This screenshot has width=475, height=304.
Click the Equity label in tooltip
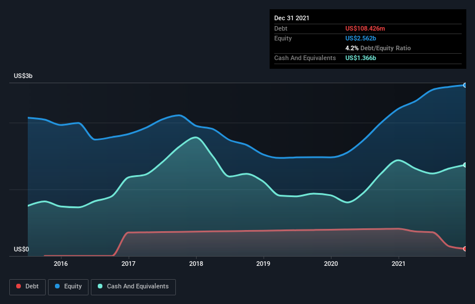283,38
